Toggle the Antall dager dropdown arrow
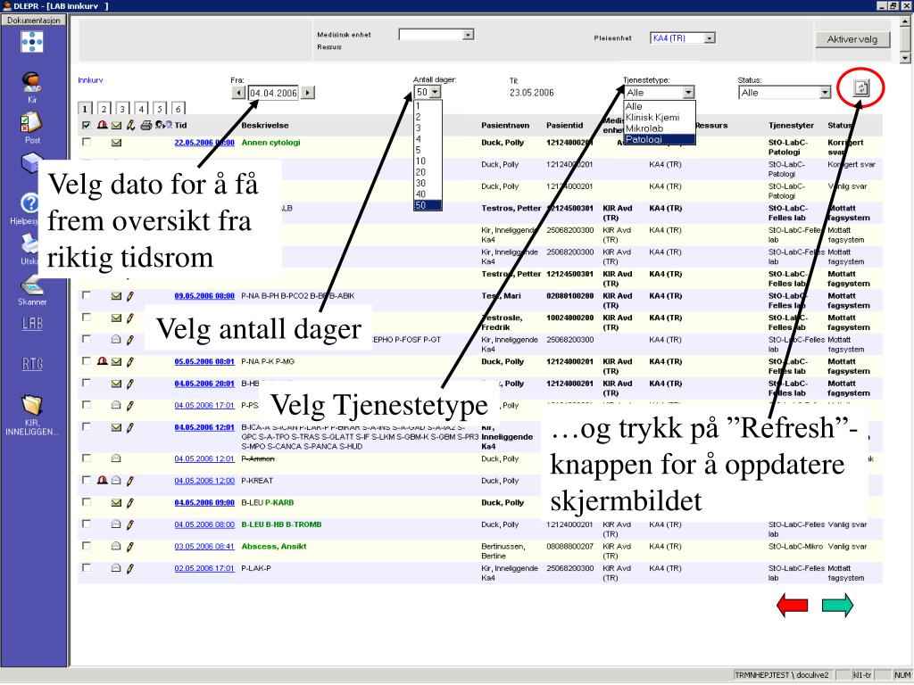This screenshot has width=914, height=685. (435, 92)
